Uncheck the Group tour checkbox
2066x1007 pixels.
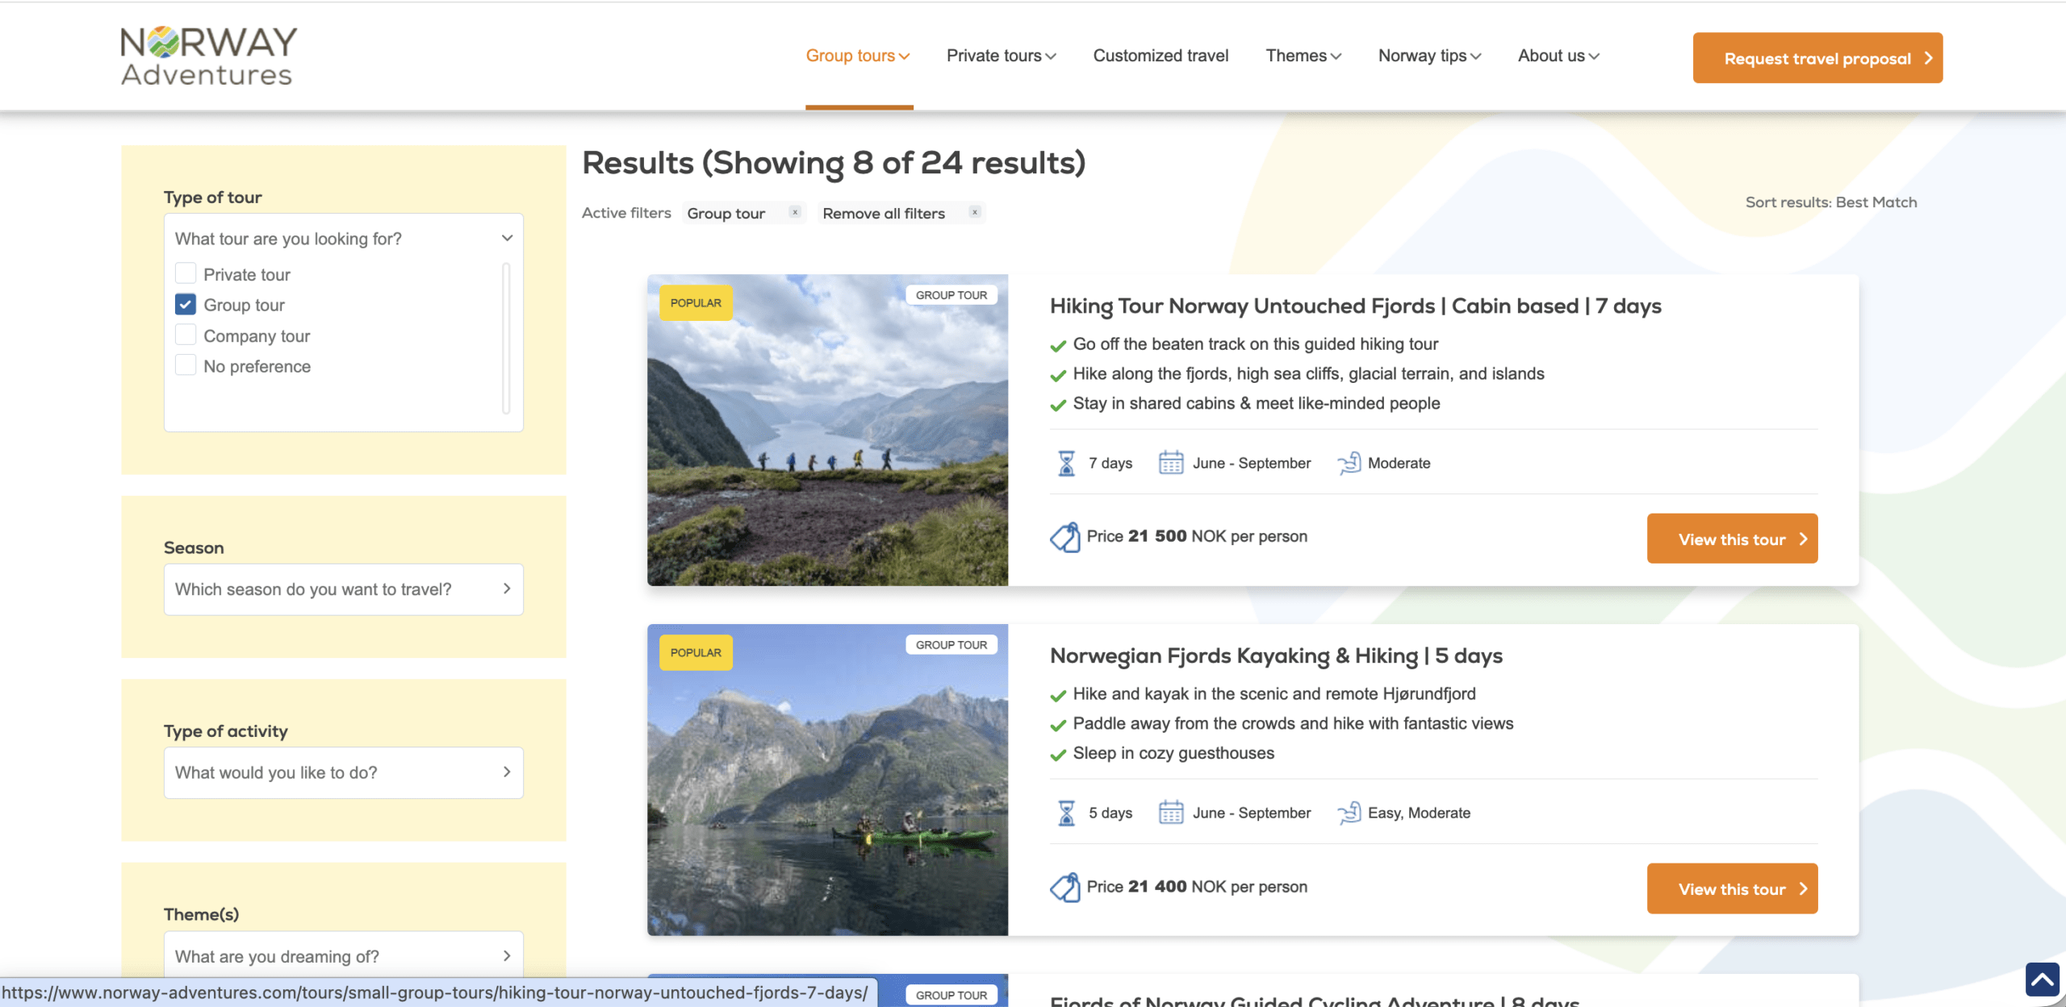[x=186, y=304]
